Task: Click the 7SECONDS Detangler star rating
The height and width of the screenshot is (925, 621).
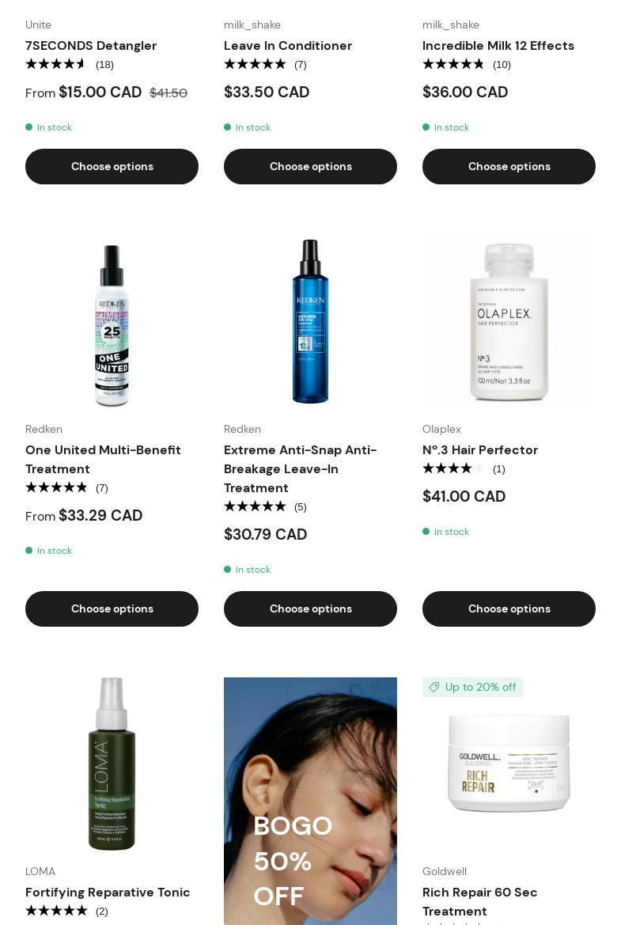Action: (x=56, y=64)
